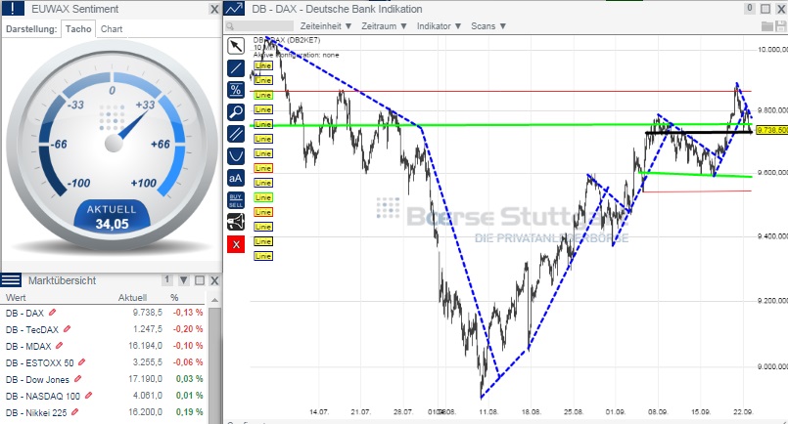The width and height of the screenshot is (788, 424).
Task: Select the DB - Dow Jones row
Action: tap(104, 379)
